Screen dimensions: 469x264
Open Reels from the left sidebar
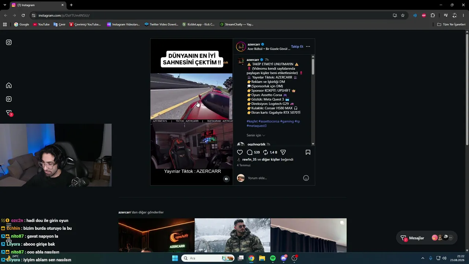(x=9, y=99)
